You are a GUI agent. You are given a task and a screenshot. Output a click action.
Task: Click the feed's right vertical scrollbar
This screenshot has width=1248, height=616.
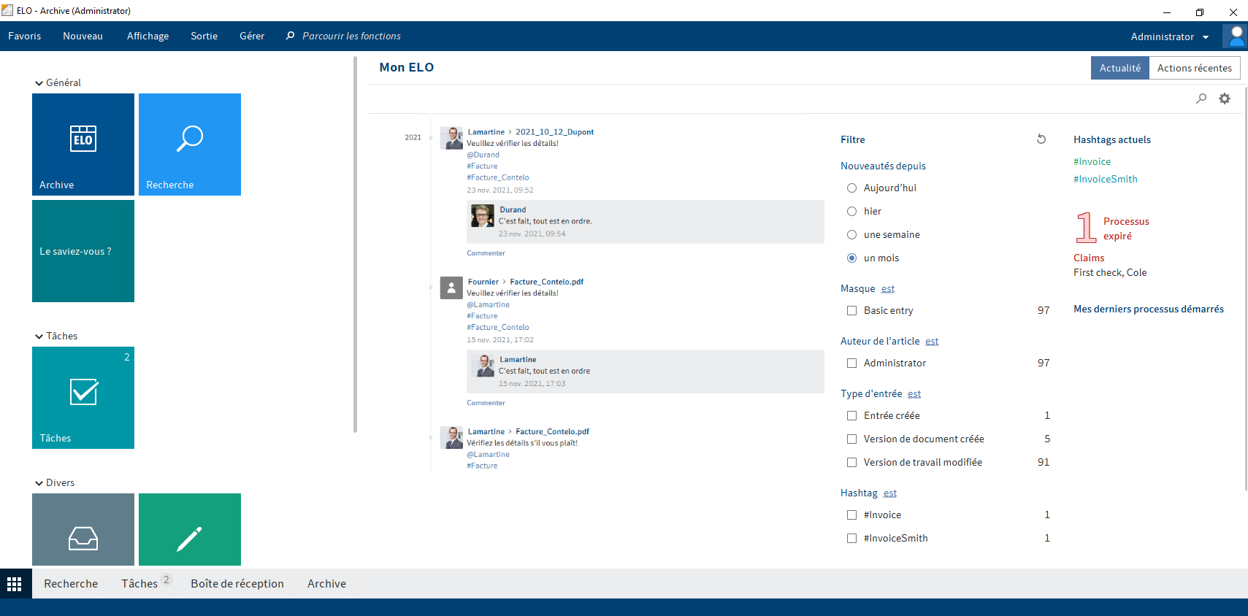1245,288
